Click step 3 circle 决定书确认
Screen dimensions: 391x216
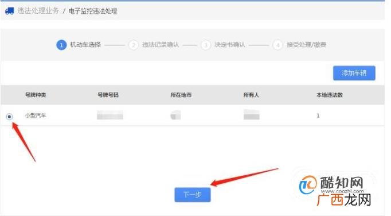[x=206, y=45]
